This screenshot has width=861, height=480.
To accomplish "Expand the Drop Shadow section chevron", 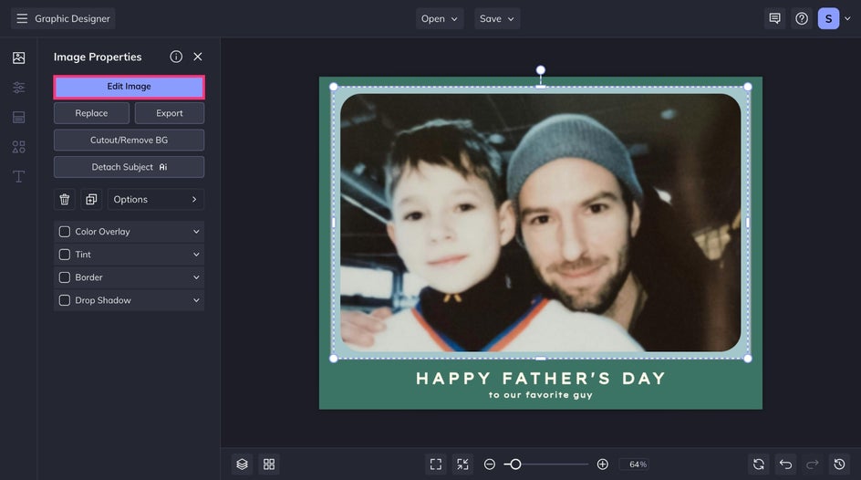I will point(196,300).
